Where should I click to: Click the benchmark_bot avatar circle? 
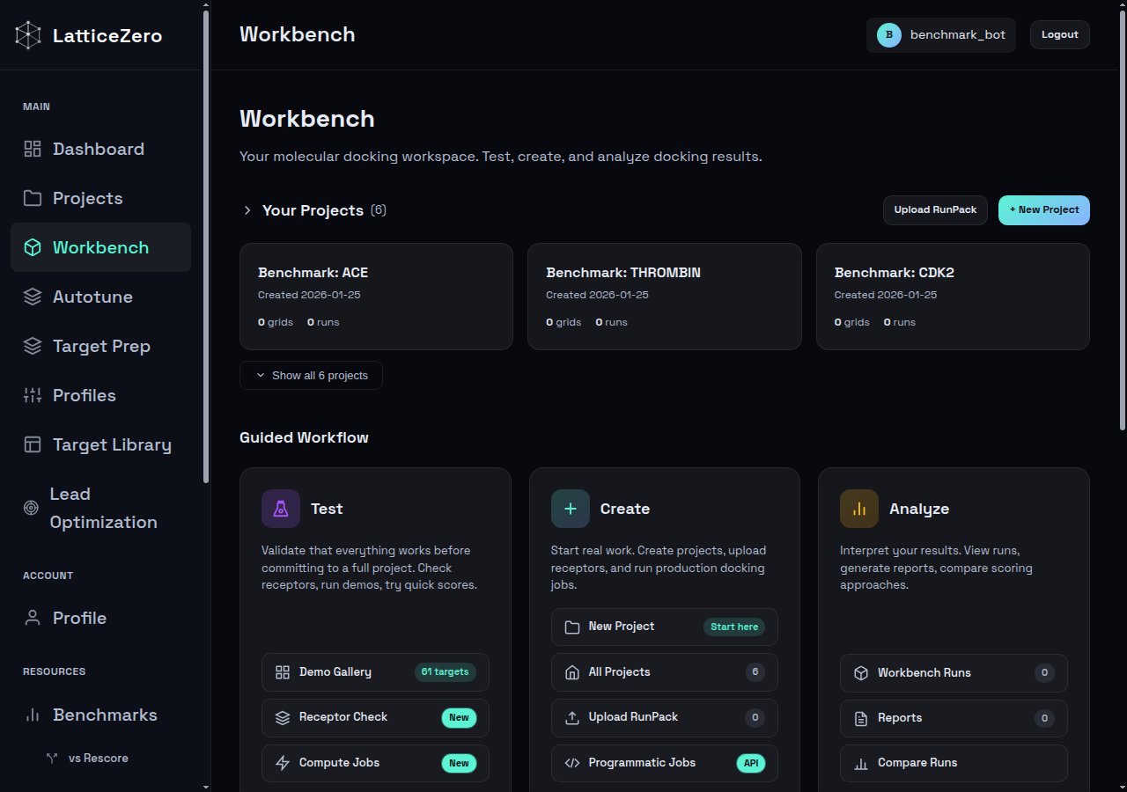[x=889, y=35]
